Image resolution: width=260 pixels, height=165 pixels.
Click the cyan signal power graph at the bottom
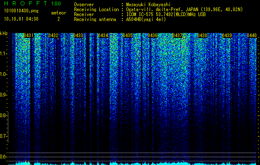133,163
